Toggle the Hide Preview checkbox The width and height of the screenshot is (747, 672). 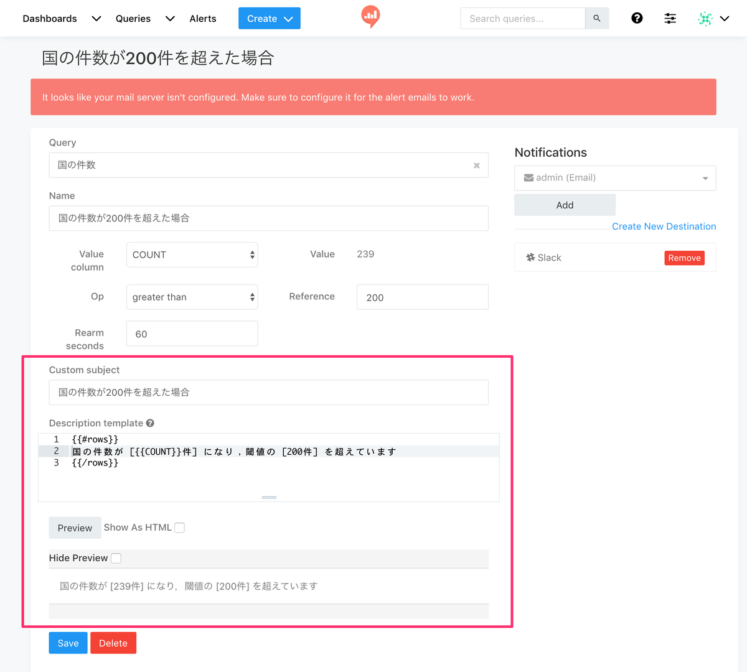coord(116,558)
